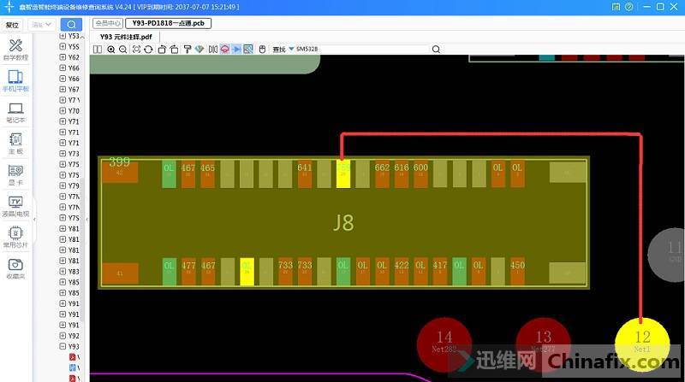Toggle the split-view panel icon in the toolbar
Screen dimensions: 685x382
(98, 50)
